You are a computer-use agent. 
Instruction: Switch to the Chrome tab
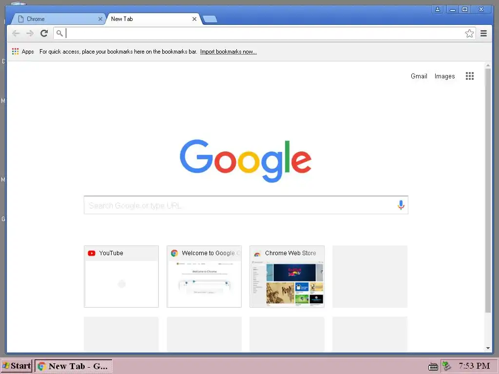(58, 19)
